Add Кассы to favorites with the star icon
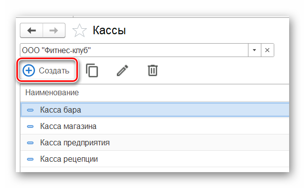This screenshot has height=188, width=305. tap(79, 30)
